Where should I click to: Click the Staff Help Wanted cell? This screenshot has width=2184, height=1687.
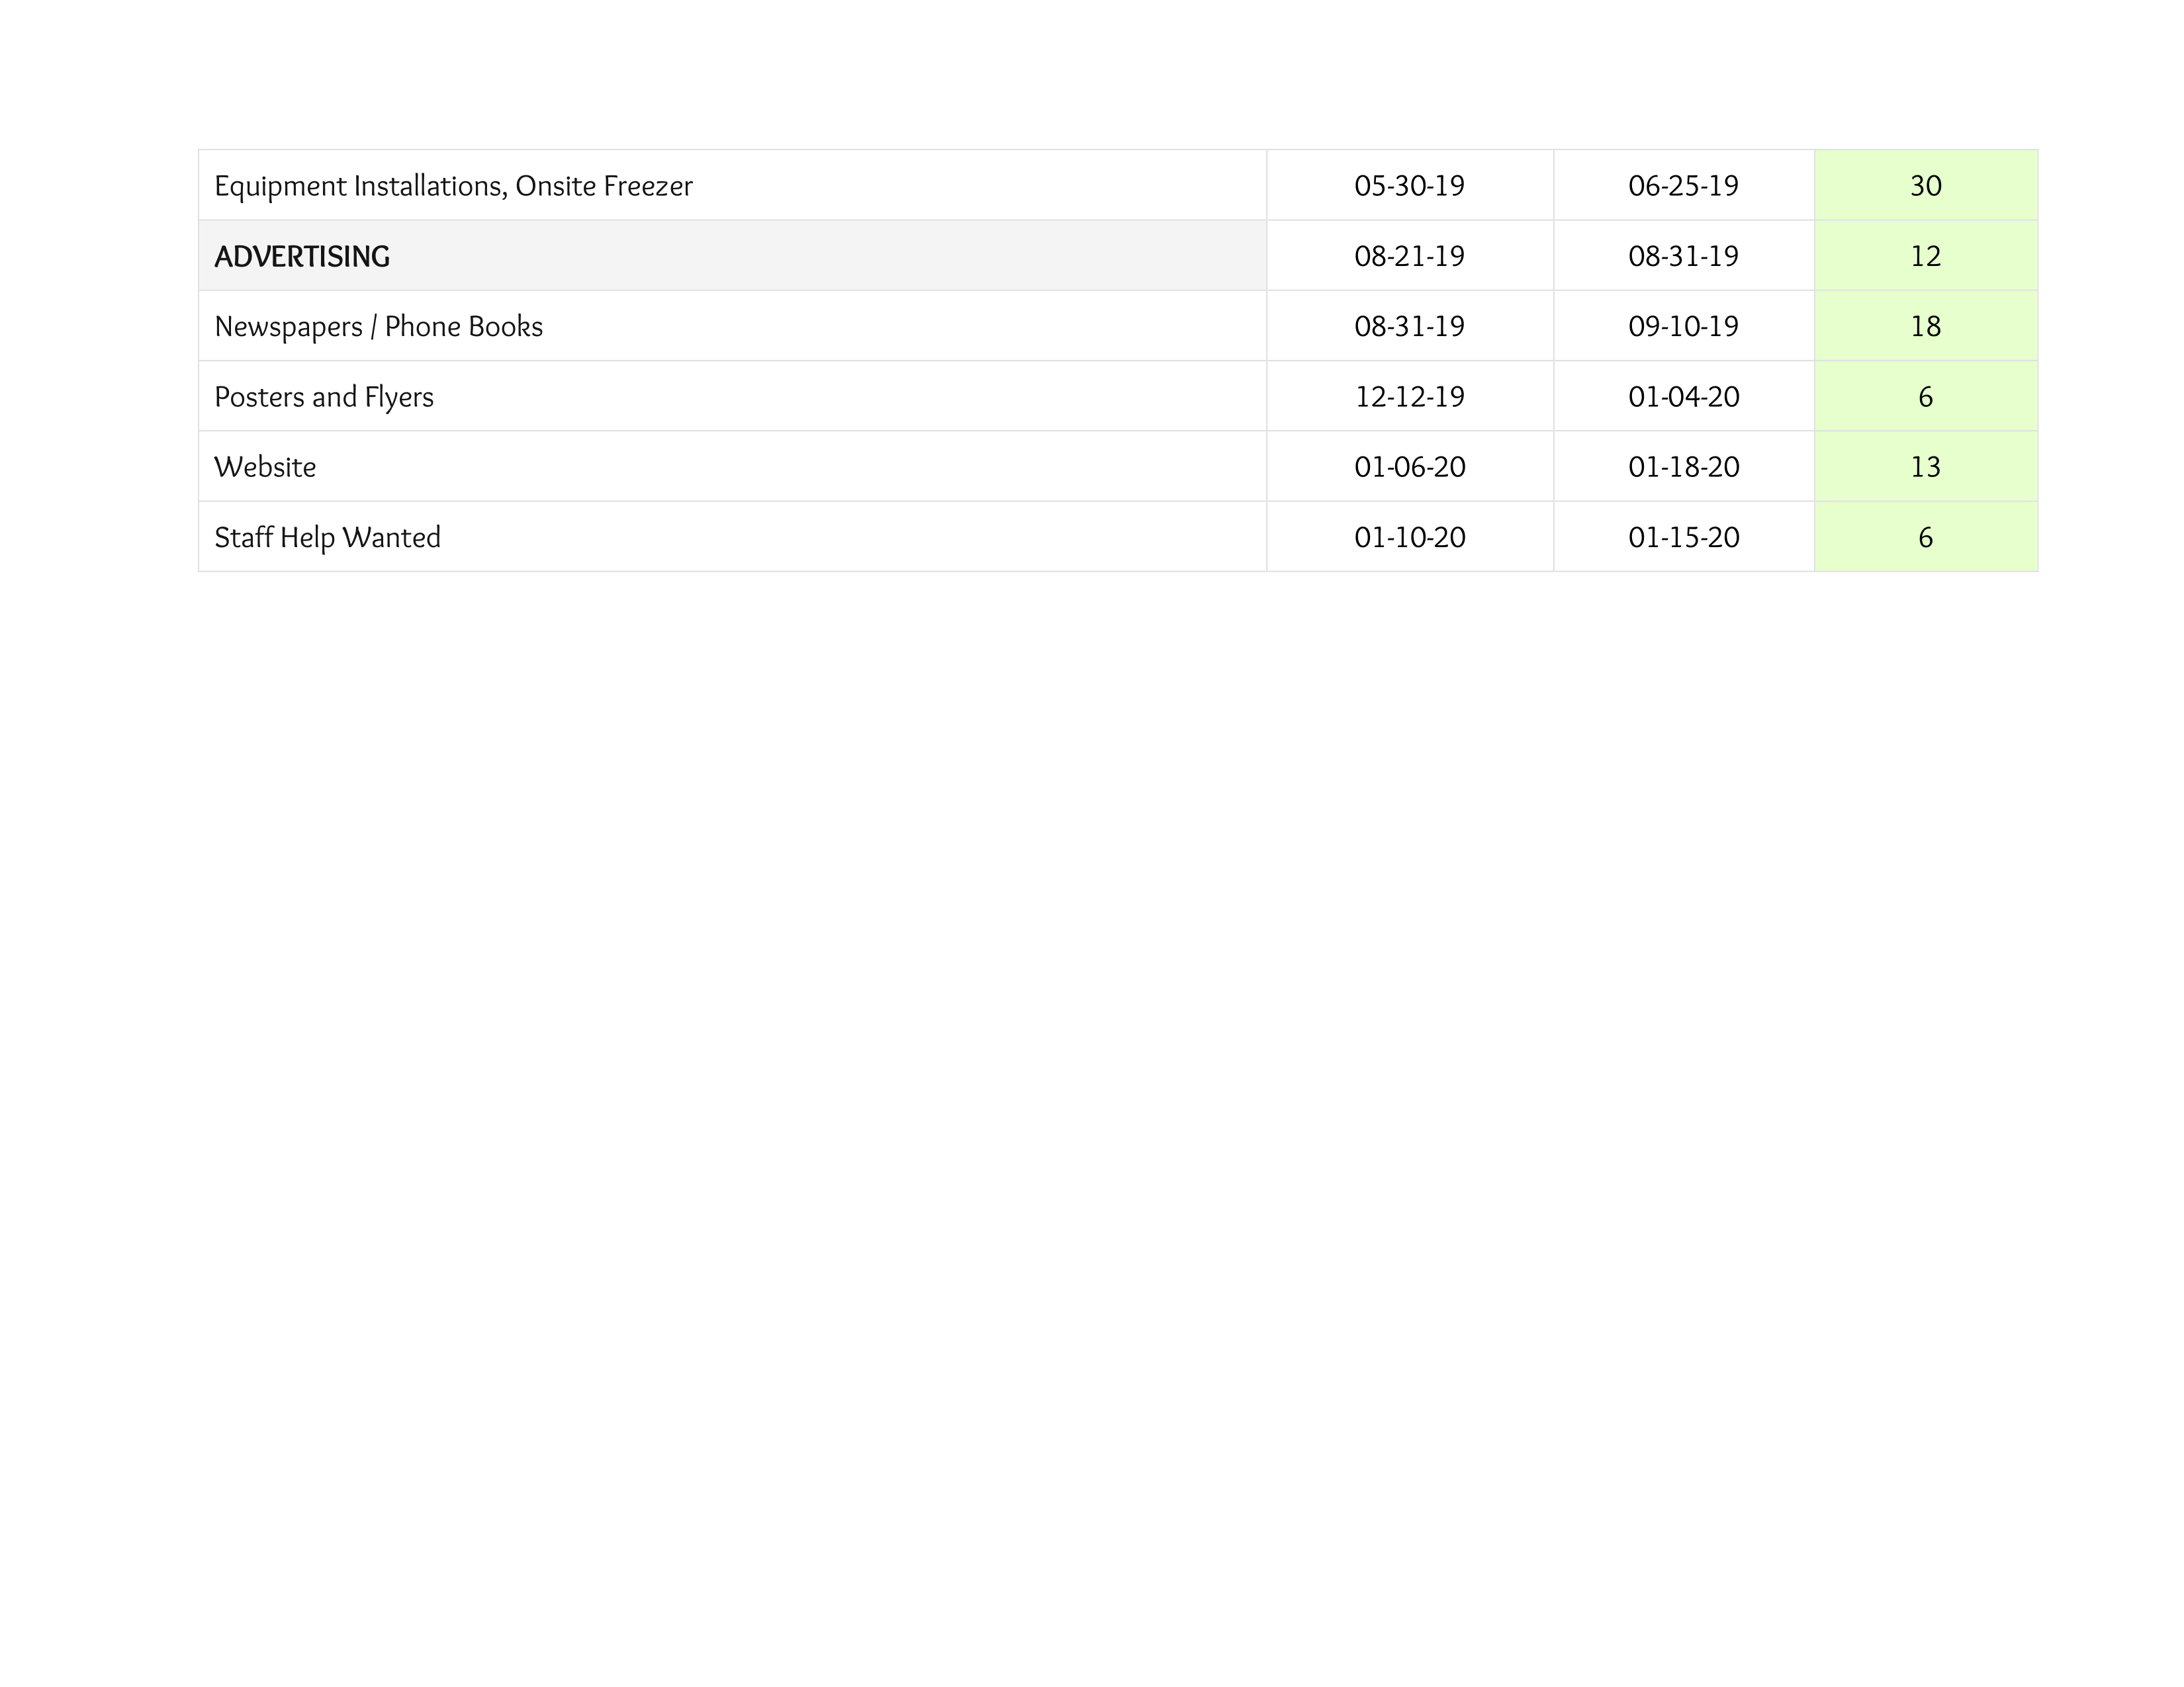(732, 537)
